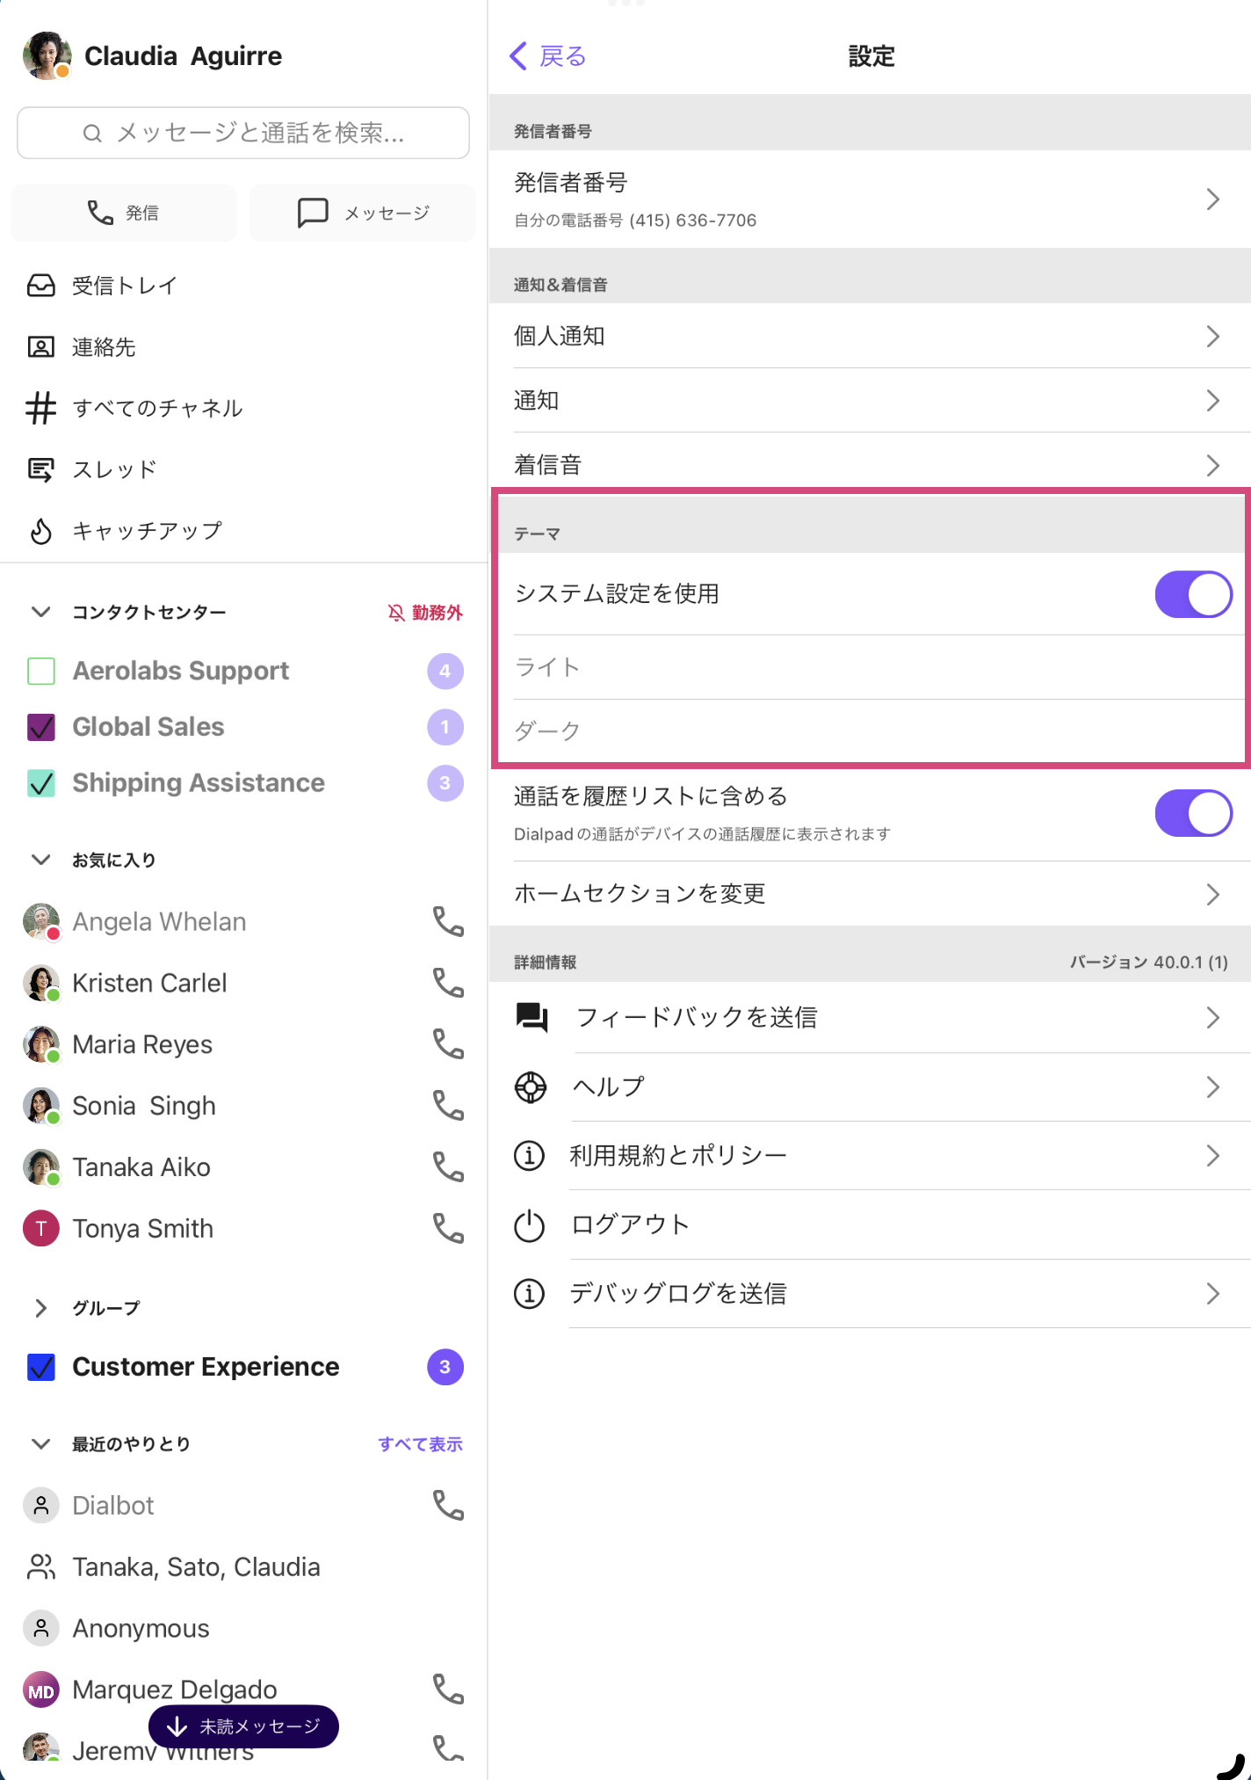The height and width of the screenshot is (1780, 1251).
Task: Go to キャッチアップ
Action: (x=147, y=531)
